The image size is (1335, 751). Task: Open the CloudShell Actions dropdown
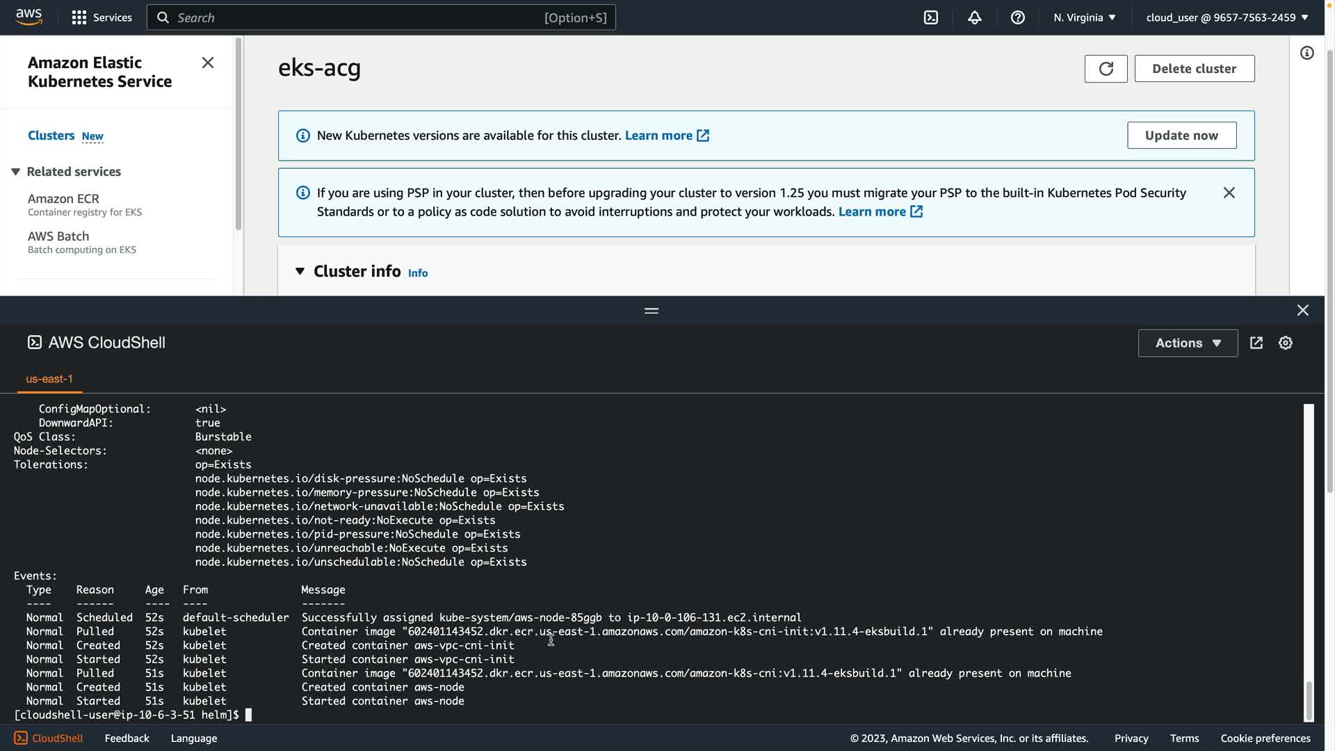click(1188, 343)
